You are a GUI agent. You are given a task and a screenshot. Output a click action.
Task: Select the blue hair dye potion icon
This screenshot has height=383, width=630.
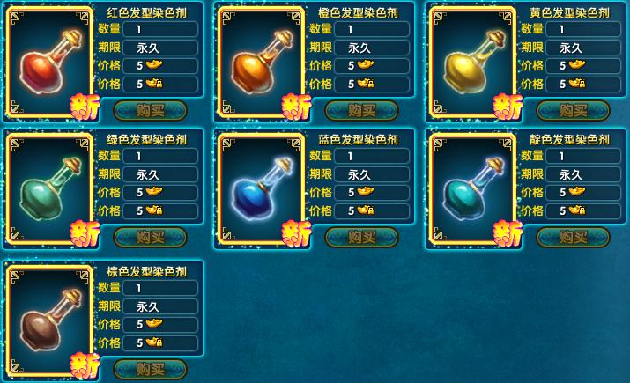[261, 189]
